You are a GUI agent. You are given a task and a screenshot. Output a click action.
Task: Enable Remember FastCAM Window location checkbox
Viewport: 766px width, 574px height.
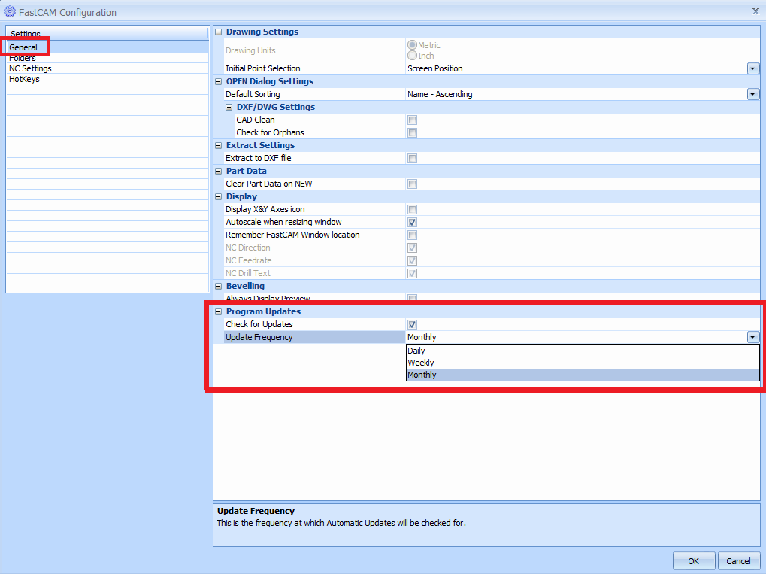point(412,235)
